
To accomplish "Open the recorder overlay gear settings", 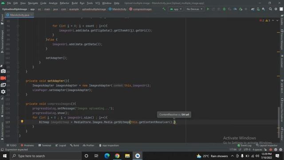I will point(3,92).
